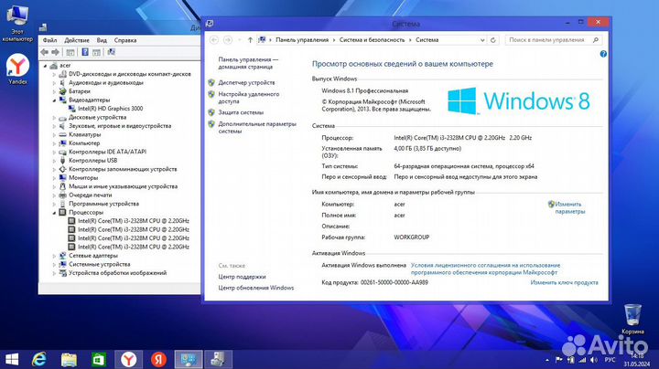Click refresh button in System address bar
This screenshot has width=659, height=369.
point(493,40)
